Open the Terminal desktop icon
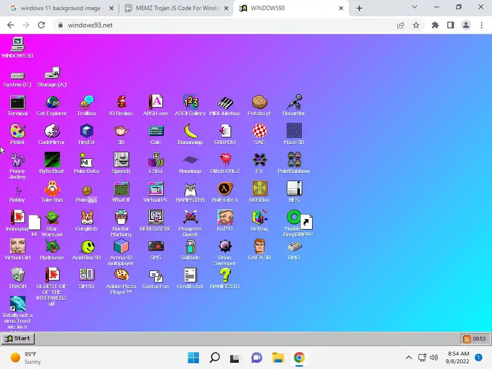 [x=18, y=106]
